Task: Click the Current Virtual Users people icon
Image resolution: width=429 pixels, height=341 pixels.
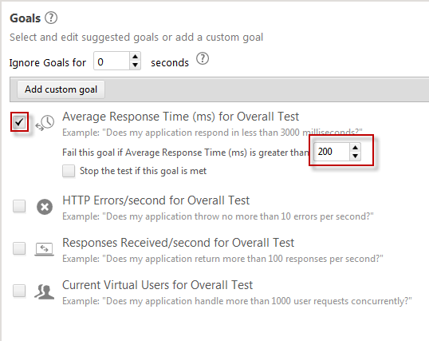Action: click(45, 291)
